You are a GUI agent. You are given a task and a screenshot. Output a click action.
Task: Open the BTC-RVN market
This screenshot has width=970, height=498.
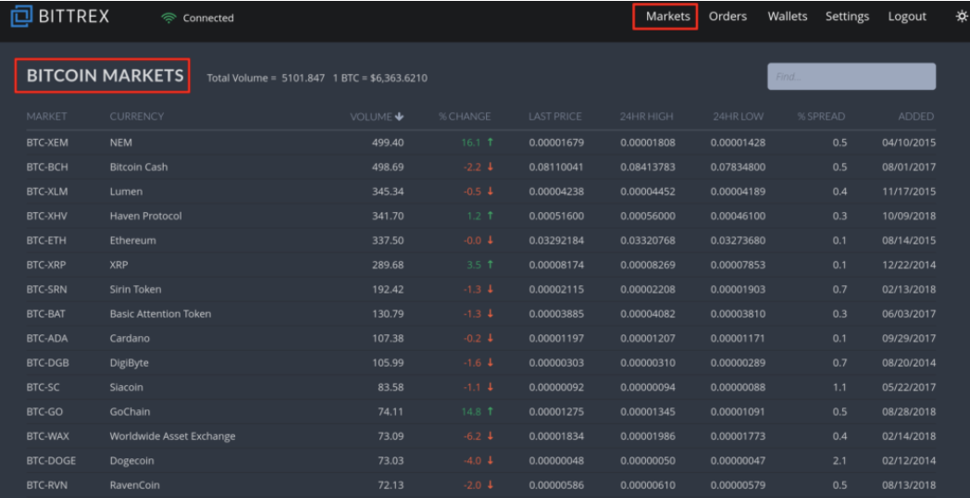[46, 485]
